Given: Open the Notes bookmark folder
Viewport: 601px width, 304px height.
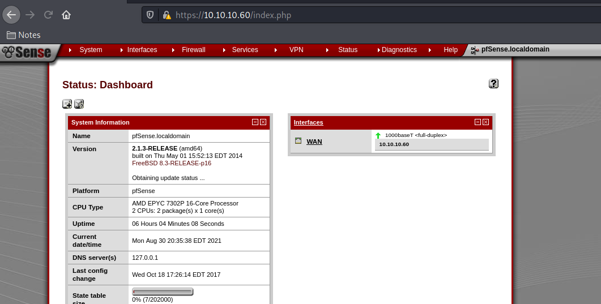Looking at the screenshot, I should [23, 35].
